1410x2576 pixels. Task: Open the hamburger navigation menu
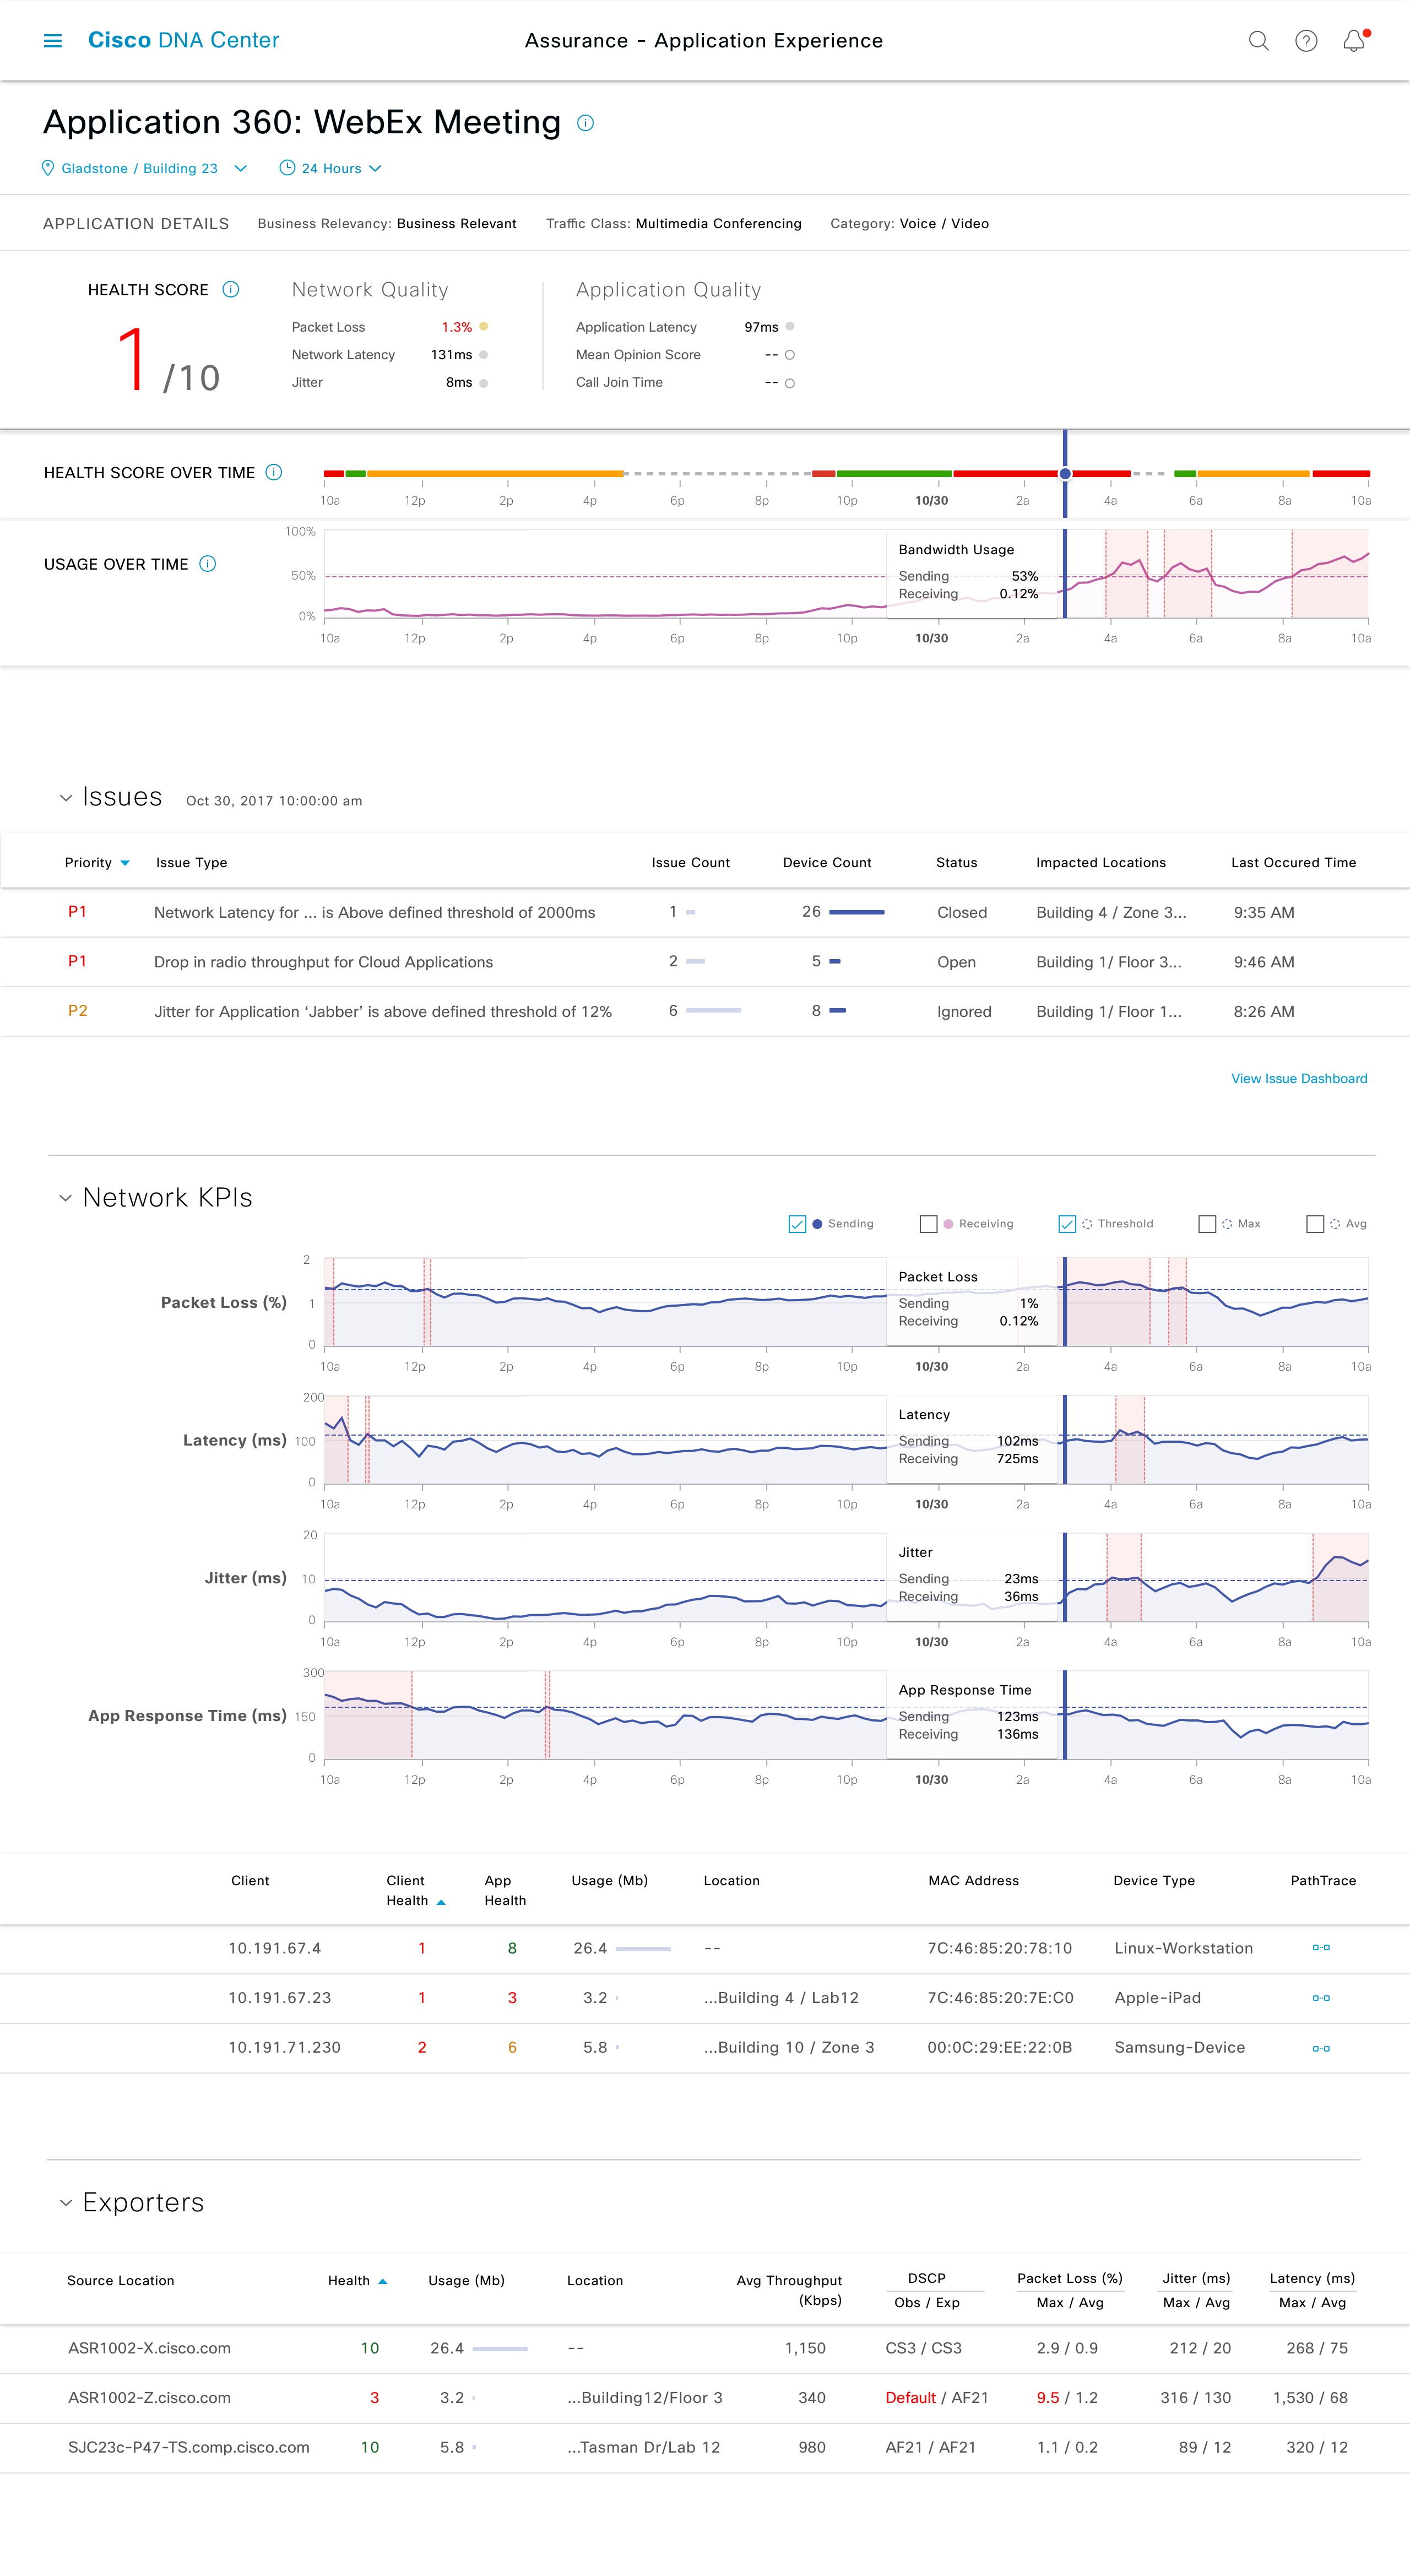tap(53, 41)
